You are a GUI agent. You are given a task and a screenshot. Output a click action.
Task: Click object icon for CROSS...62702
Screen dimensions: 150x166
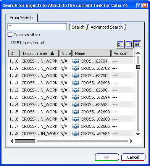(76, 68)
